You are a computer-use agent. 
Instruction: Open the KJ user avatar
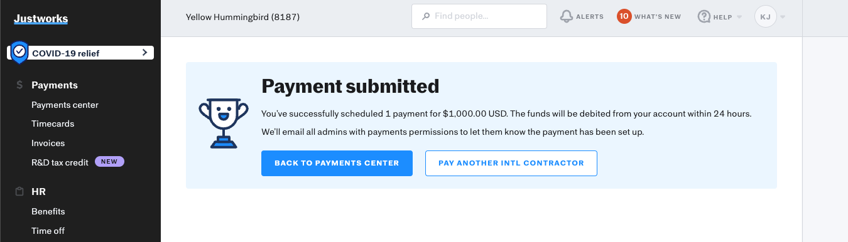click(x=765, y=17)
